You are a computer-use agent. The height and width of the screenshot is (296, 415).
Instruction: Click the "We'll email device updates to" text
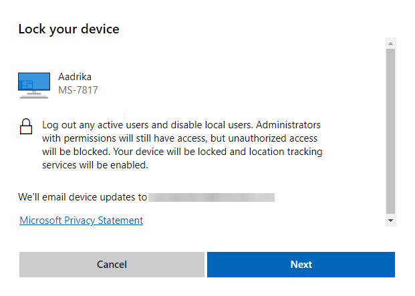83,197
